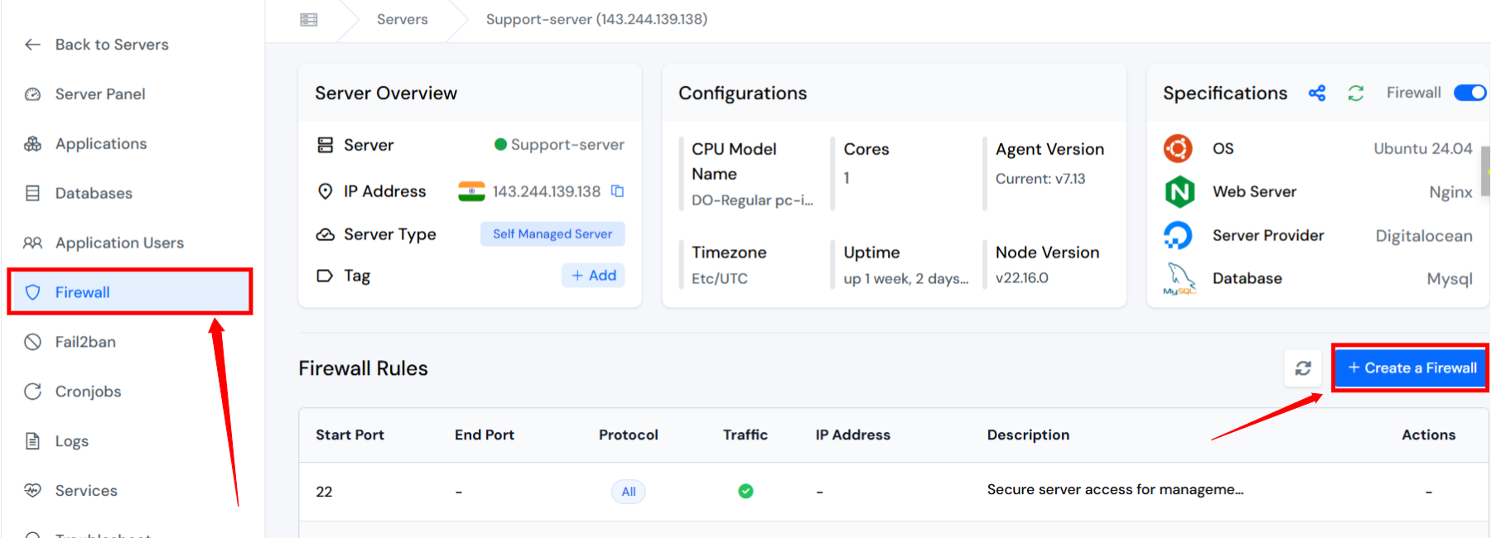Click the 143.244.139.138 IP address text
The width and height of the screenshot is (1491, 538).
pyautogui.click(x=547, y=192)
